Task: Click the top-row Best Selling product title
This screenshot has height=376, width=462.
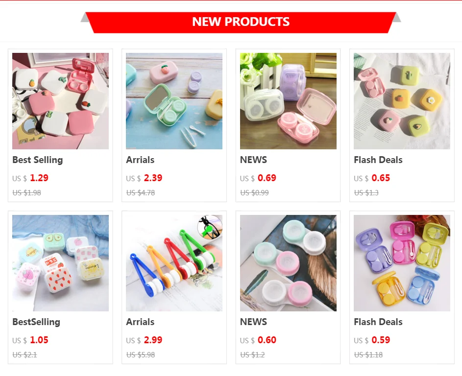Action: [x=38, y=160]
